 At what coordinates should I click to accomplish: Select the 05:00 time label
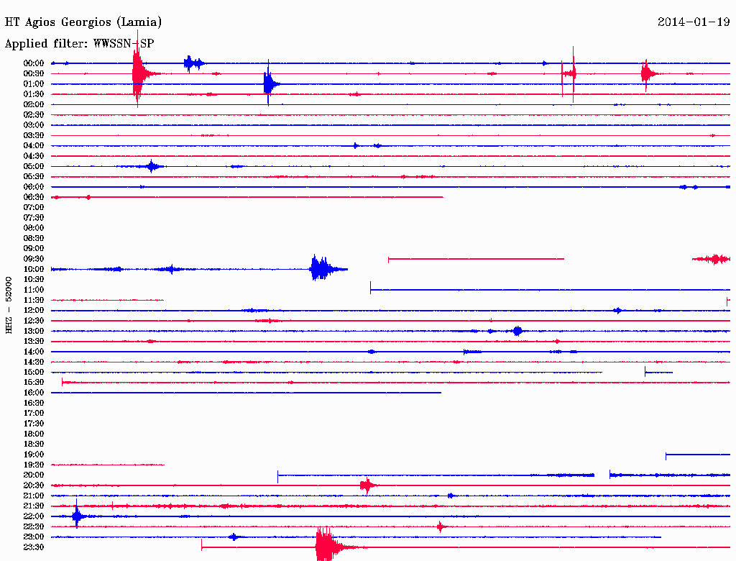coord(33,166)
